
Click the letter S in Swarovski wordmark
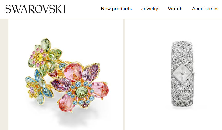(8, 9)
